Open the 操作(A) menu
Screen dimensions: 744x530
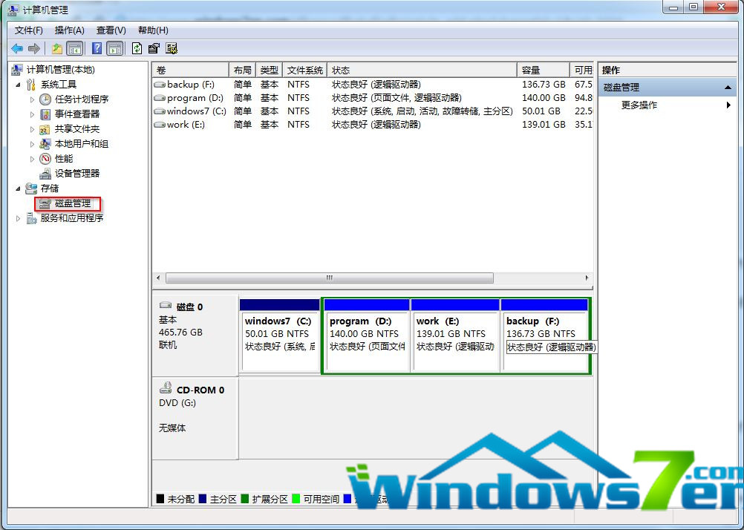pyautogui.click(x=68, y=30)
